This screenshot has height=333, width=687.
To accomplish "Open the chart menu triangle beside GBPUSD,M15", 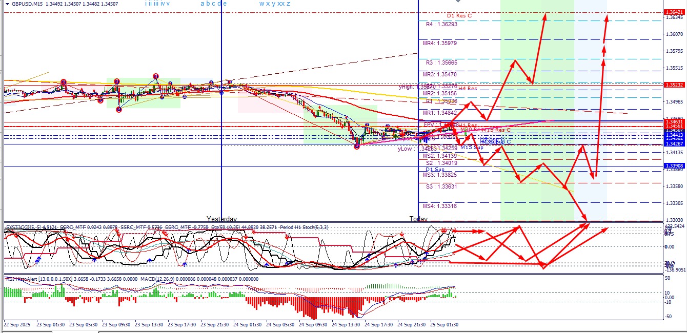I will point(7,4).
